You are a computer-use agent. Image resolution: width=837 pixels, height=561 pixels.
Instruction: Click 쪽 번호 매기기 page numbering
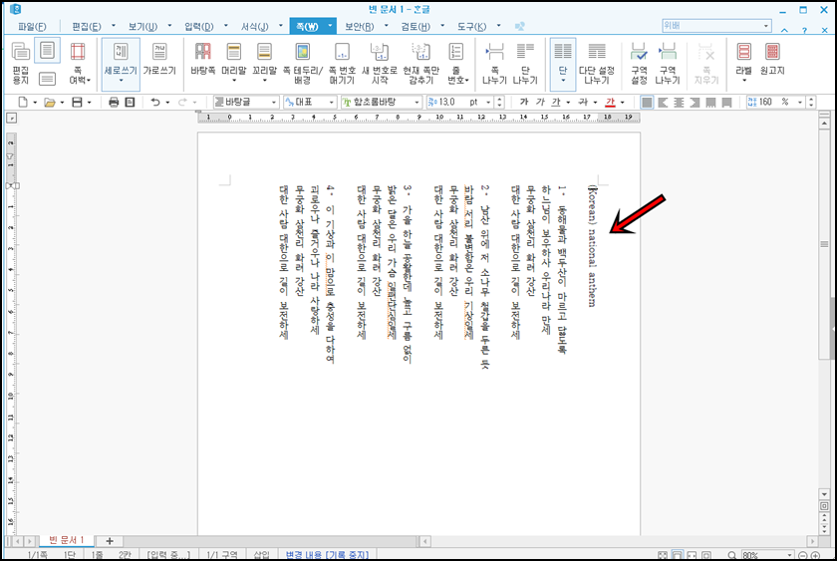point(342,63)
